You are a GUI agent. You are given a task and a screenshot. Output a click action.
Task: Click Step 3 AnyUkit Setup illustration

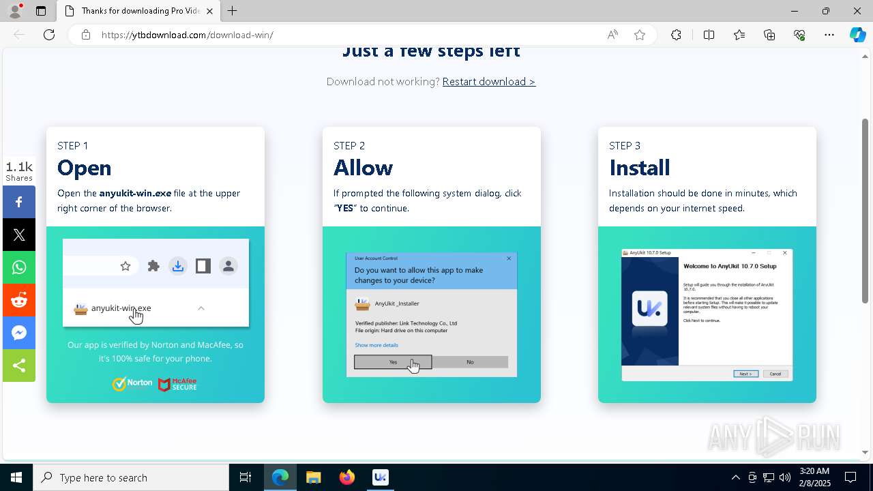pos(707,314)
